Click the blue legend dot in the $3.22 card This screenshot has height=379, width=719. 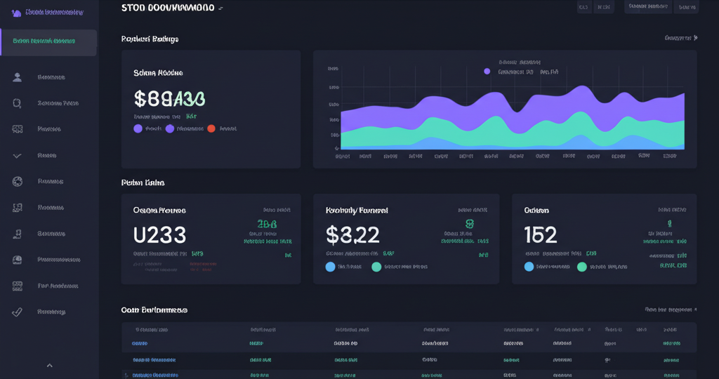[330, 267]
